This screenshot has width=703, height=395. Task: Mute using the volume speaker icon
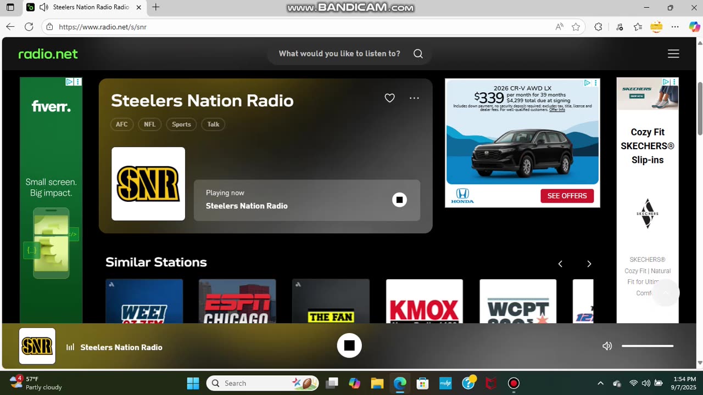click(x=607, y=346)
